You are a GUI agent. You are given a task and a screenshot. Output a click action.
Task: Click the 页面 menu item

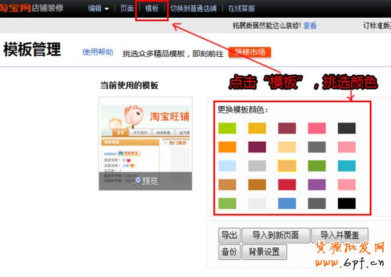(127, 9)
